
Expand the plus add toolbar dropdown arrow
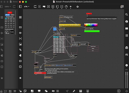click(x=71, y=8)
